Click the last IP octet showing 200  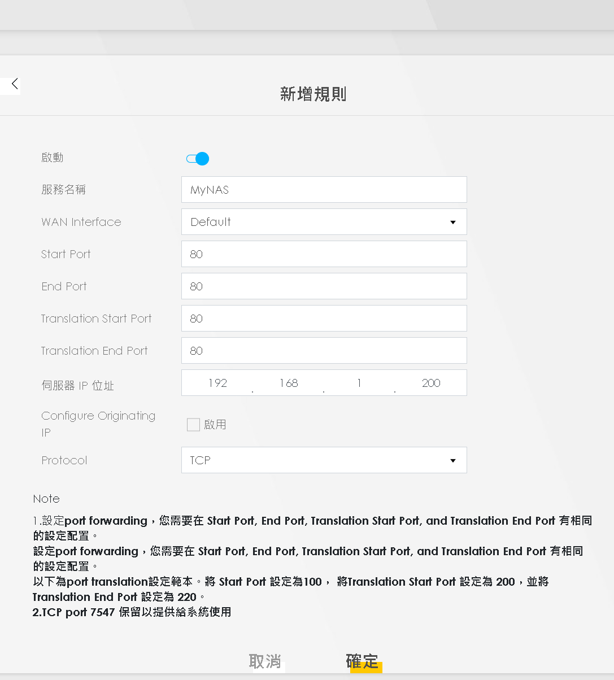tap(431, 383)
